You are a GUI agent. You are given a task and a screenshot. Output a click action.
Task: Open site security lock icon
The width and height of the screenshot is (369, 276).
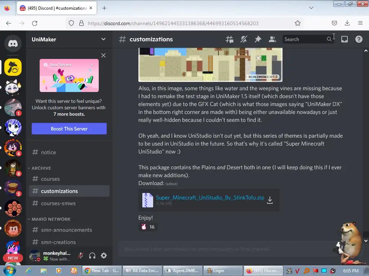point(81,23)
